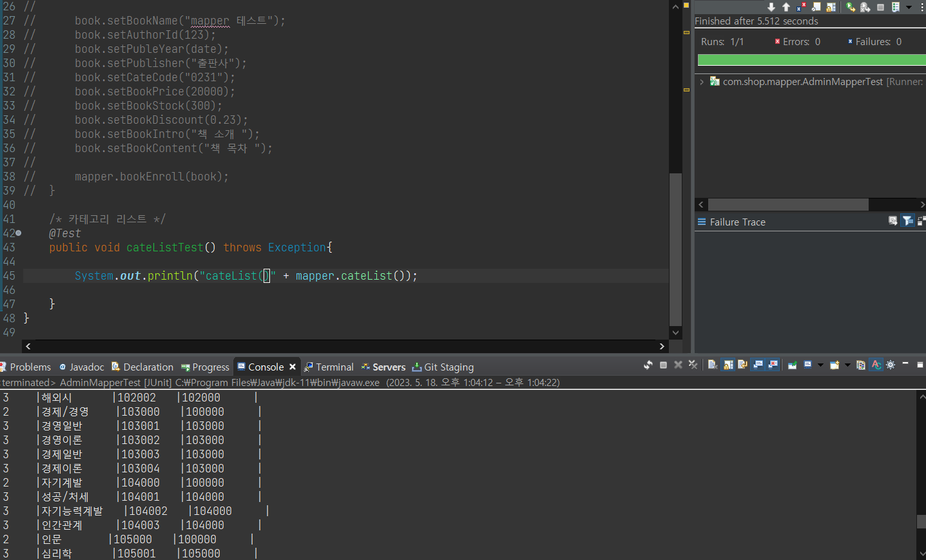Pin the Console view
926x560 pixels.
(x=793, y=365)
